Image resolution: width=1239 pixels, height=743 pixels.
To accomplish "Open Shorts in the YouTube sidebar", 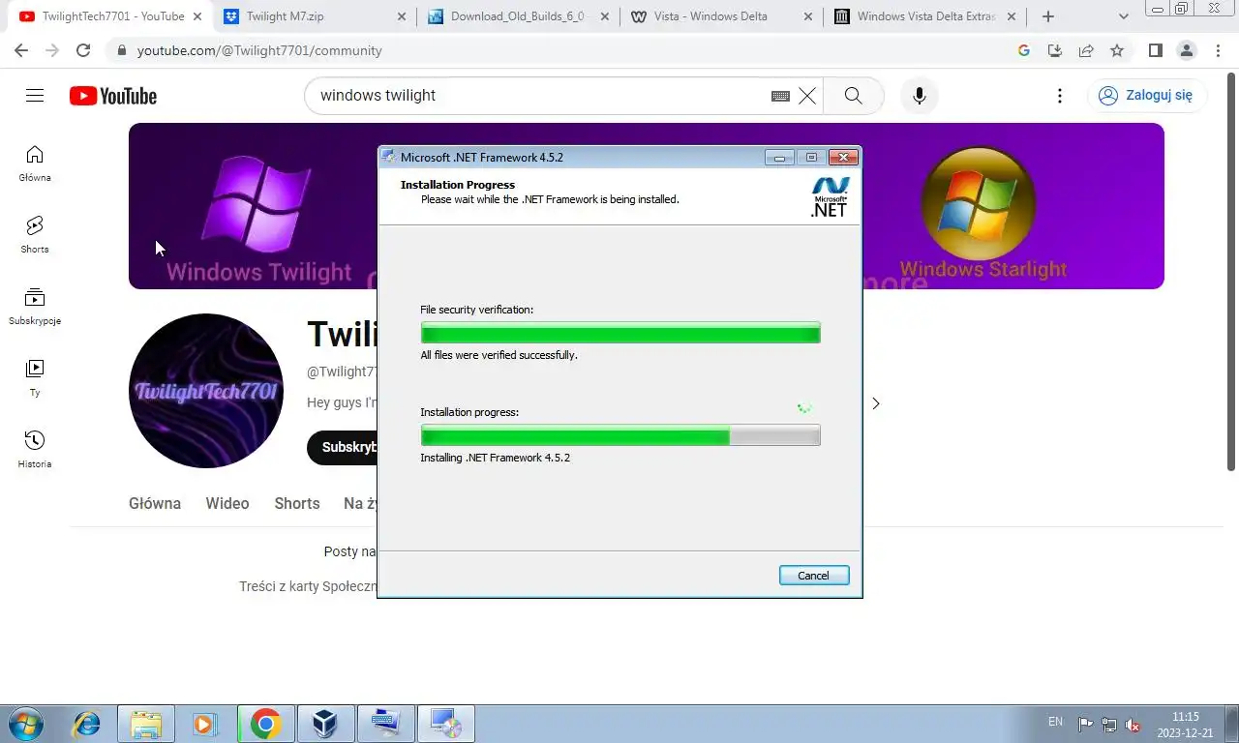I will click(35, 235).
